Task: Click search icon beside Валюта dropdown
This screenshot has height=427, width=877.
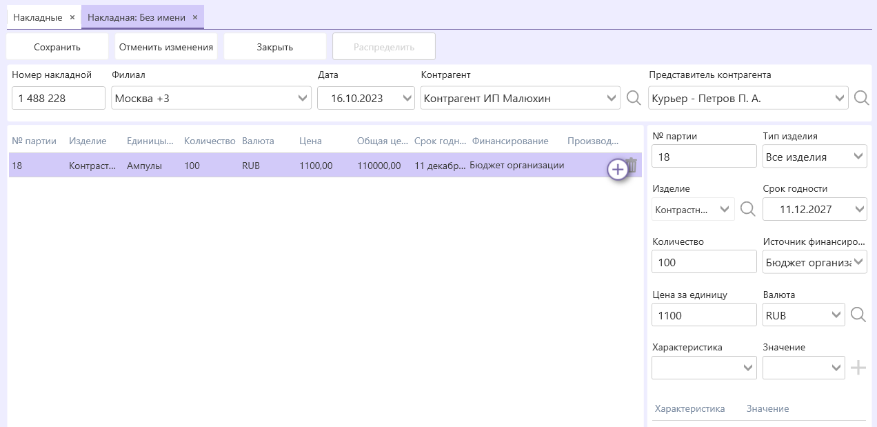Action: click(858, 315)
